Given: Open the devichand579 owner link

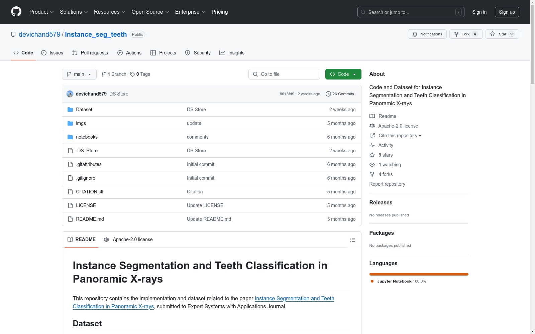Looking at the screenshot, I should pos(39,34).
